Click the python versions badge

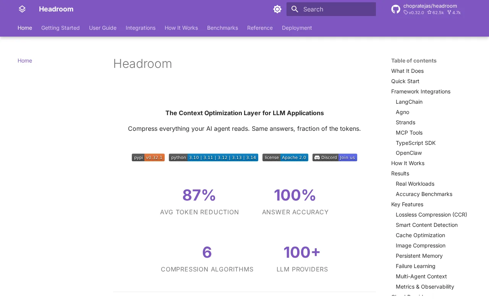coord(214,157)
